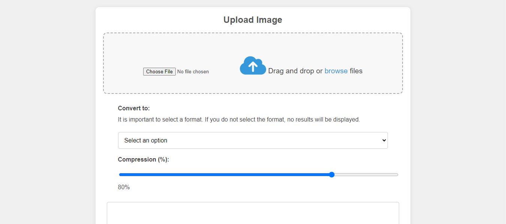This screenshot has width=506, height=224.
Task: Click the "No file chosen" text
Action: tap(193, 71)
